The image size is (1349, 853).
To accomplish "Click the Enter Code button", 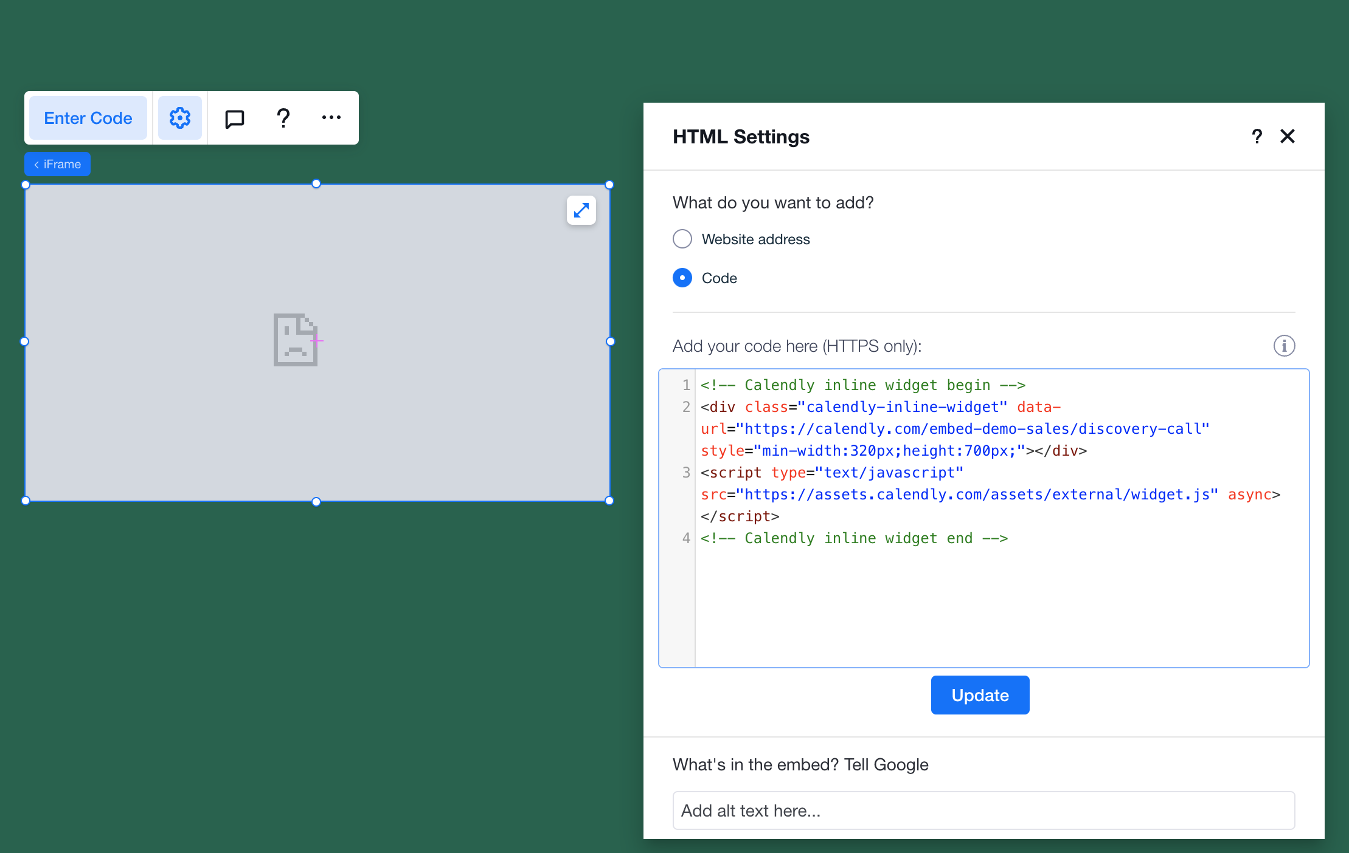I will click(88, 118).
